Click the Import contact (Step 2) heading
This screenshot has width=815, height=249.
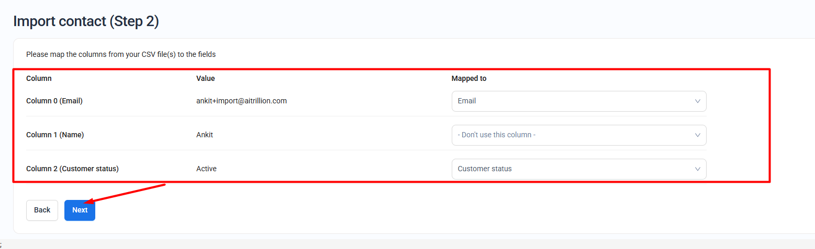click(86, 21)
